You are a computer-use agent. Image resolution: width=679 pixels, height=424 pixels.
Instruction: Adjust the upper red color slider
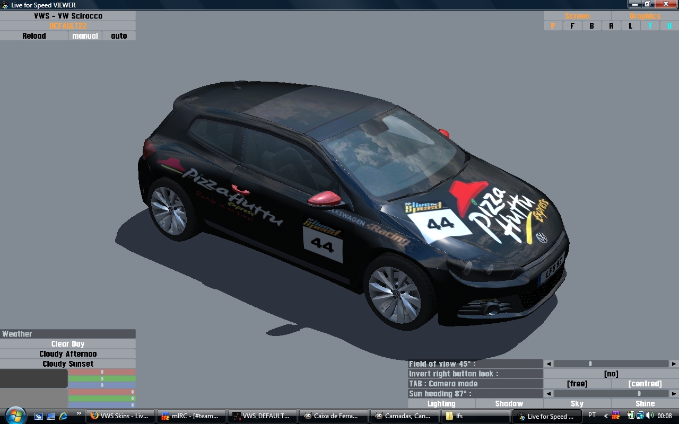tap(102, 372)
